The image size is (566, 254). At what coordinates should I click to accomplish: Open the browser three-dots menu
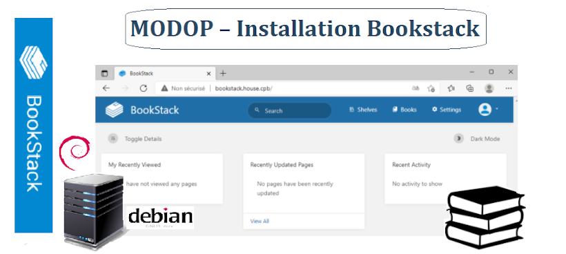point(509,88)
